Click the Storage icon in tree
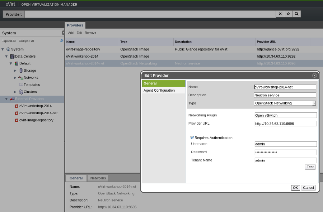Screen dimensions: 323x212 point(21,71)
